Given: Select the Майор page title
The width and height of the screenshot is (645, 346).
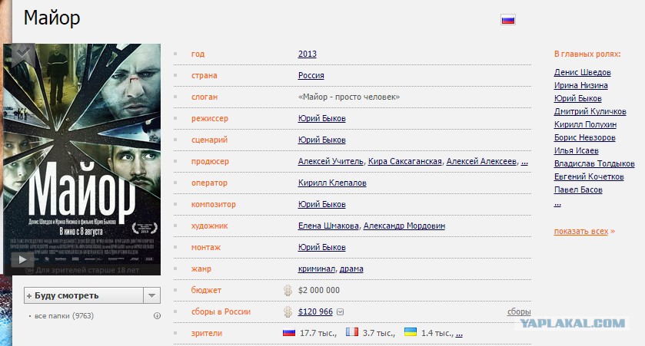Looking at the screenshot, I should coord(52,18).
